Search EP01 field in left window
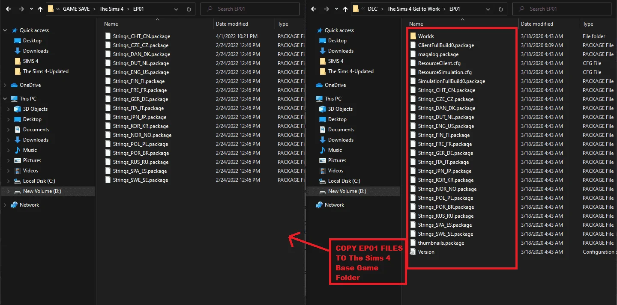This screenshot has width=617, height=305. coord(250,9)
